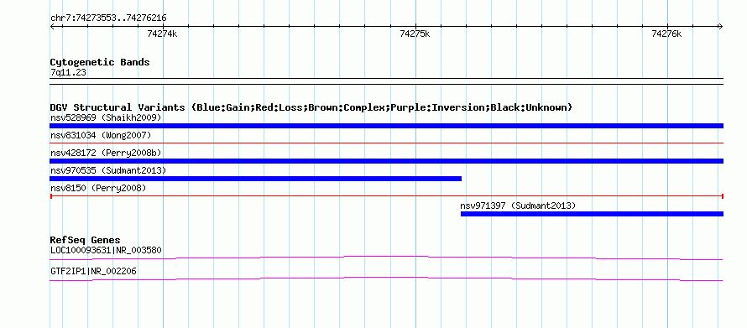This screenshot has width=747, height=328.
Task: Select the 7q11.23 cytogenetic band bar
Action: [386, 81]
